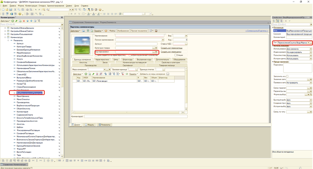Screen dimensions: 313x169
Task: Toggle the 'Специи' checkbox
Action: point(176,55)
